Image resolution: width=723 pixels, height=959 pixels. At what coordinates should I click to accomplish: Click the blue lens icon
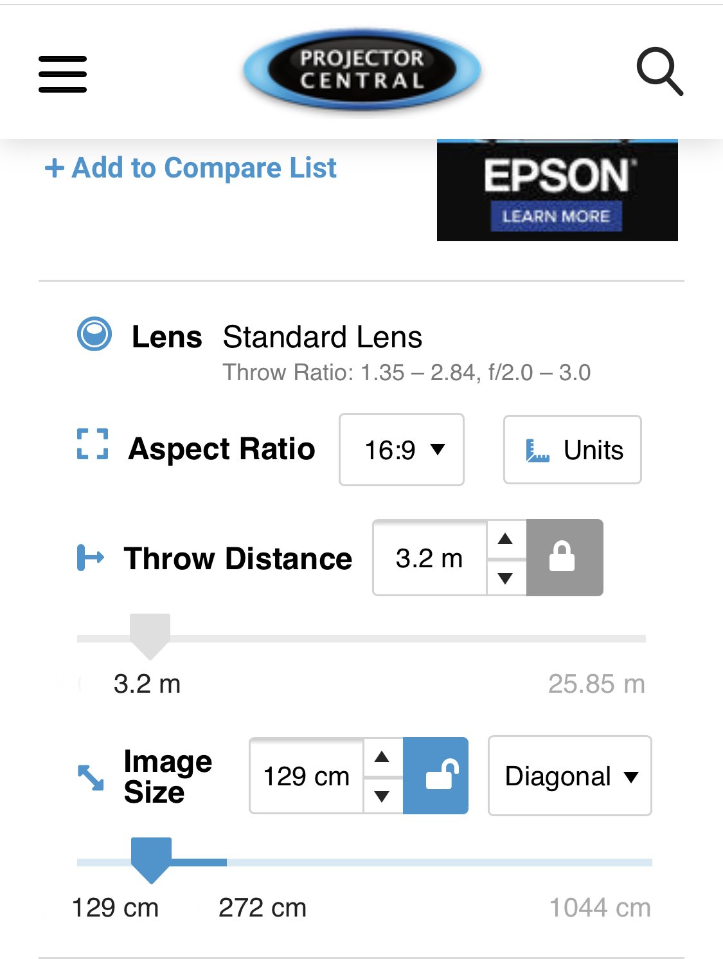pos(94,334)
